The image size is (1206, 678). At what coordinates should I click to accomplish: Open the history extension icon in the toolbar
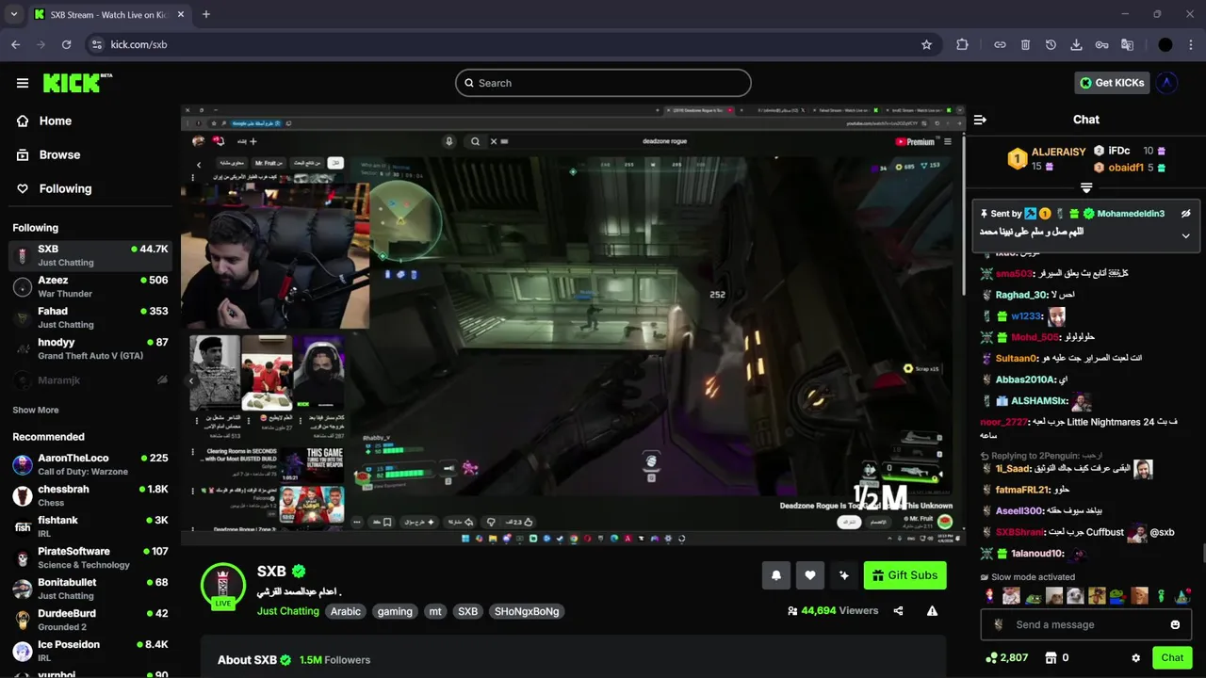[x=1051, y=44]
